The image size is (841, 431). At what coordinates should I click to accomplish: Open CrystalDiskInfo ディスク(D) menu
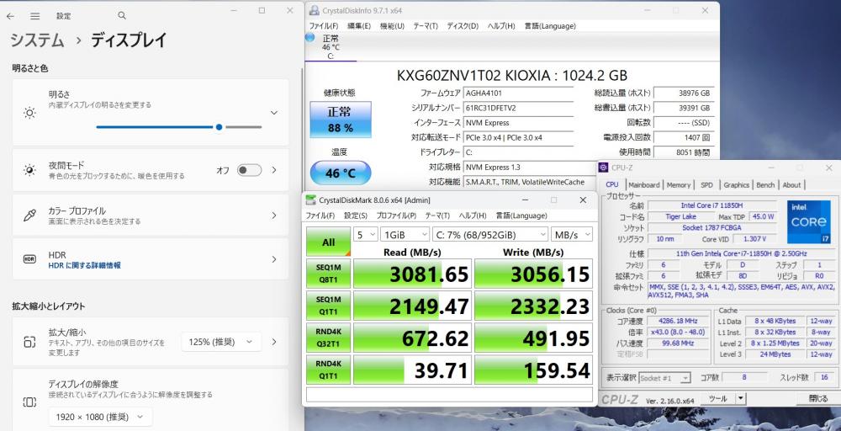coord(463,26)
